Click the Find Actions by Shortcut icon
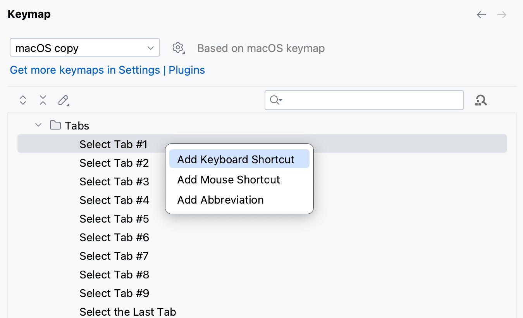 click(481, 100)
